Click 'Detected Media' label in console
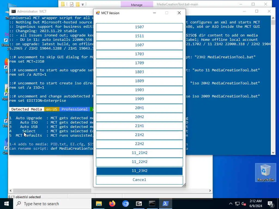Screen dimensions: 279x209 point(27,109)
